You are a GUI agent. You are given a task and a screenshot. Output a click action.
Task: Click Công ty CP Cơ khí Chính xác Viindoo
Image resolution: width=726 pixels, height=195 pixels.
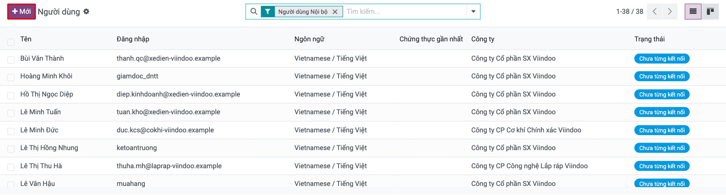click(526, 130)
